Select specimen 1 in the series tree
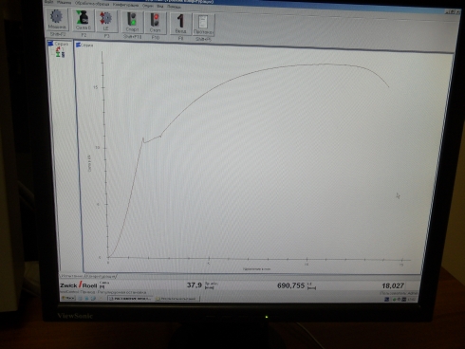The width and height of the screenshot is (465, 349). click(59, 49)
